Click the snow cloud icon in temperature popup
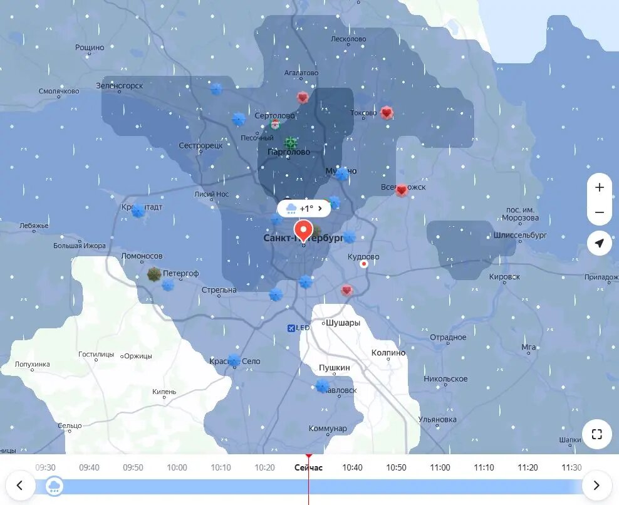This screenshot has height=505, width=619. (x=291, y=209)
